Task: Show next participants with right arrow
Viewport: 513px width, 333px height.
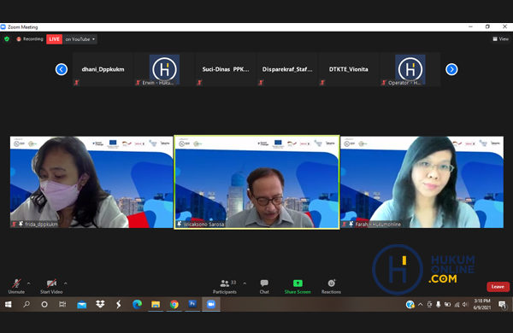Action: click(451, 69)
